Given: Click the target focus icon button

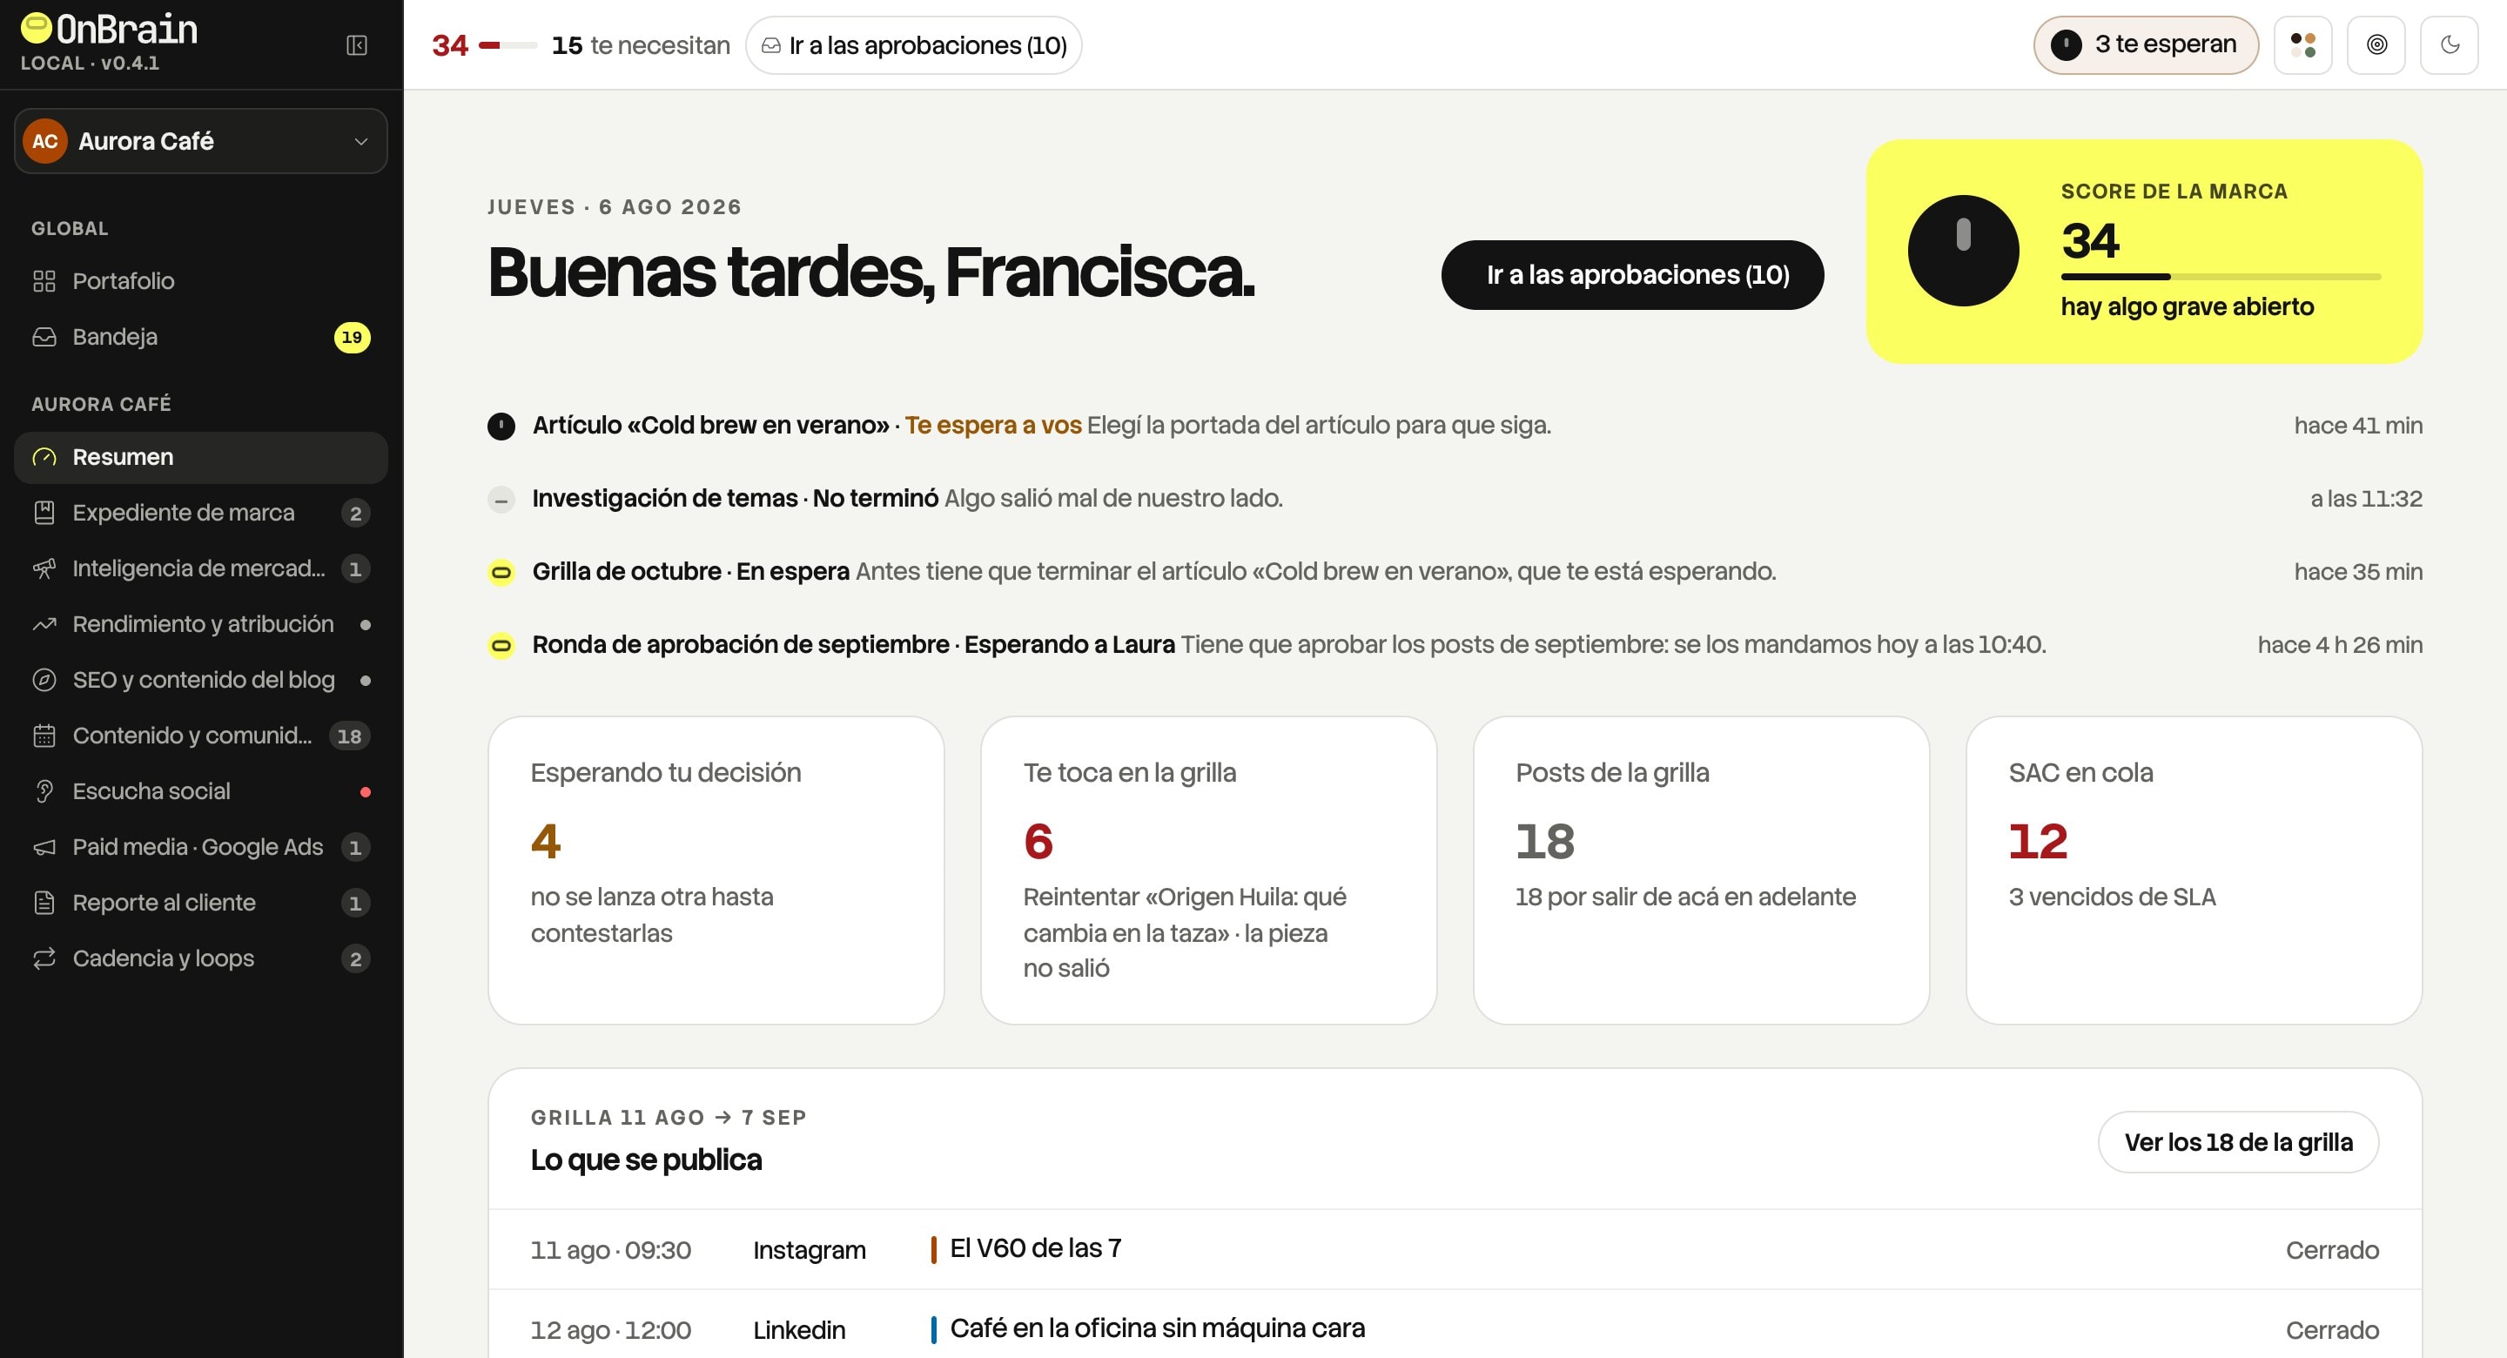Looking at the screenshot, I should tap(2376, 44).
